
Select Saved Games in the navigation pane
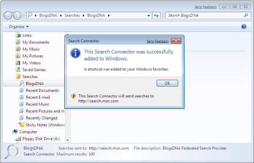pos(34,70)
